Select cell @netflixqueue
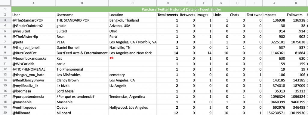The height and width of the screenshot is (115, 308). (33, 108)
